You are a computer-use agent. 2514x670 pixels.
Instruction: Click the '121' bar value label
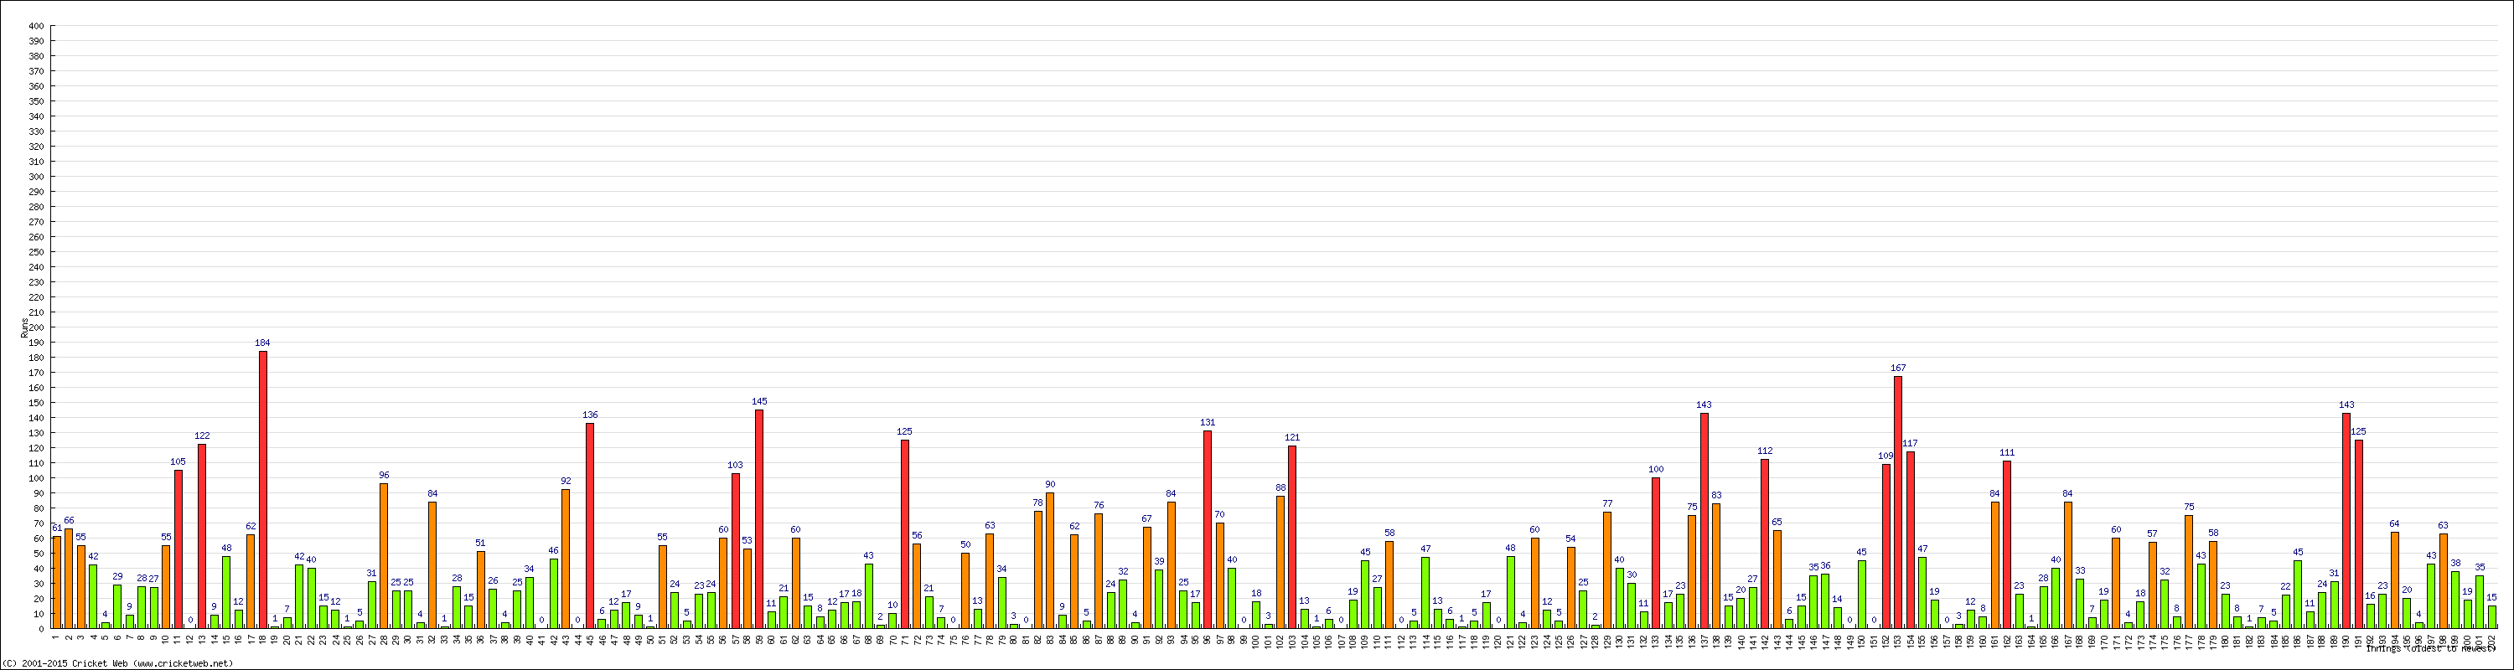click(1292, 438)
